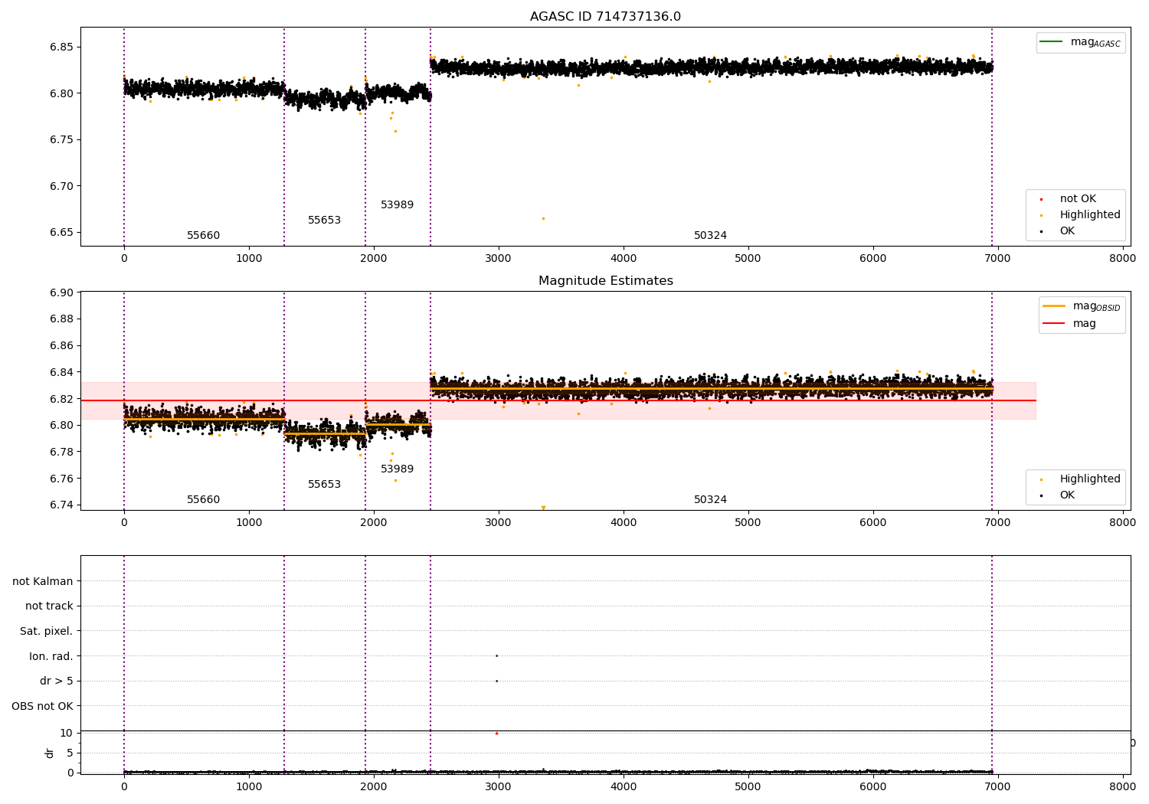Click the 6.75 y-axis tick label
Viewport: 1149px width, 804px height.
[x=61, y=139]
